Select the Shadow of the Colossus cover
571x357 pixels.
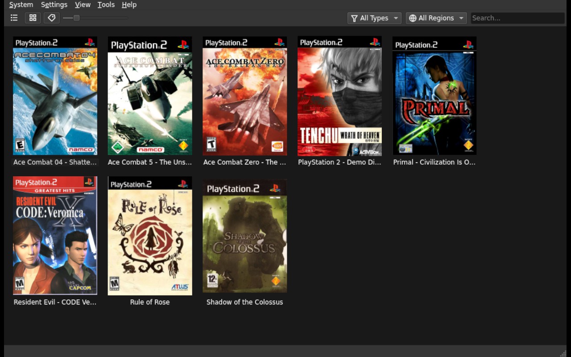[245, 236]
